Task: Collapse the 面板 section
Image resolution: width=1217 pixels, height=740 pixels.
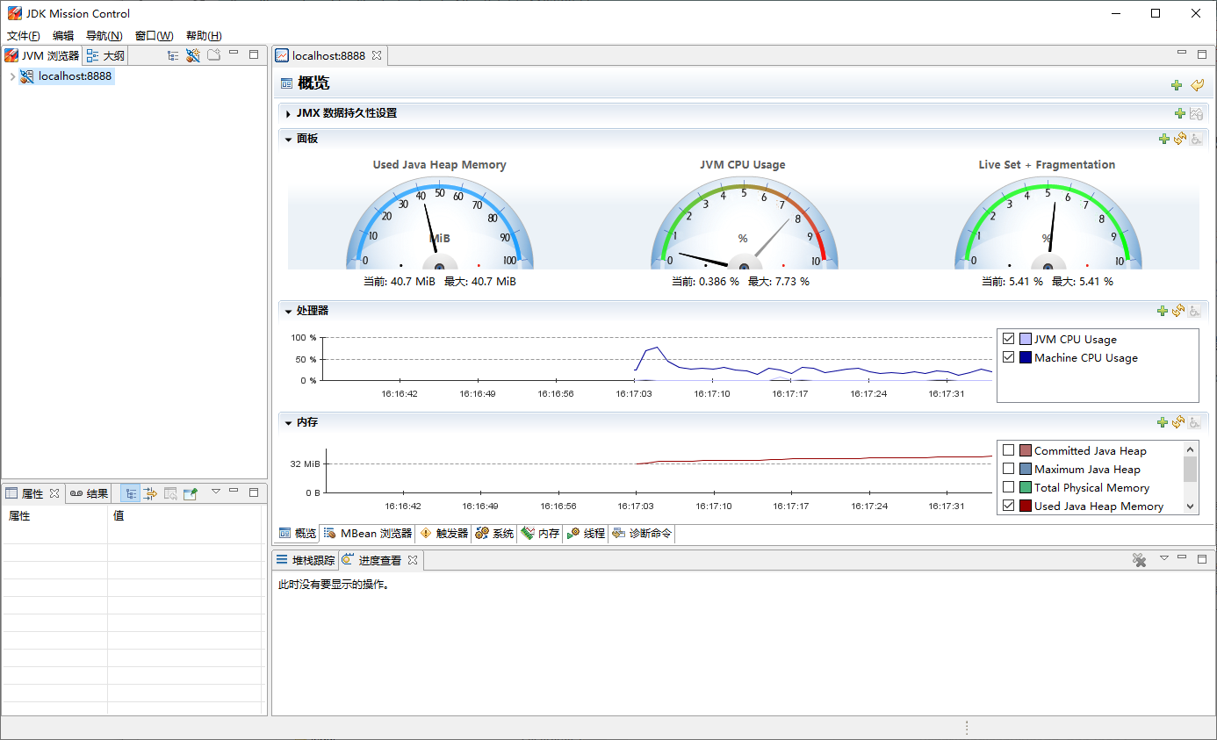Action: pos(288,139)
